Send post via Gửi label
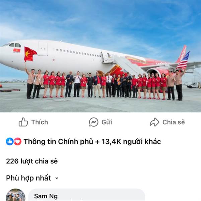Image resolution: width=201 pixels, height=201 pixels. click(107, 122)
